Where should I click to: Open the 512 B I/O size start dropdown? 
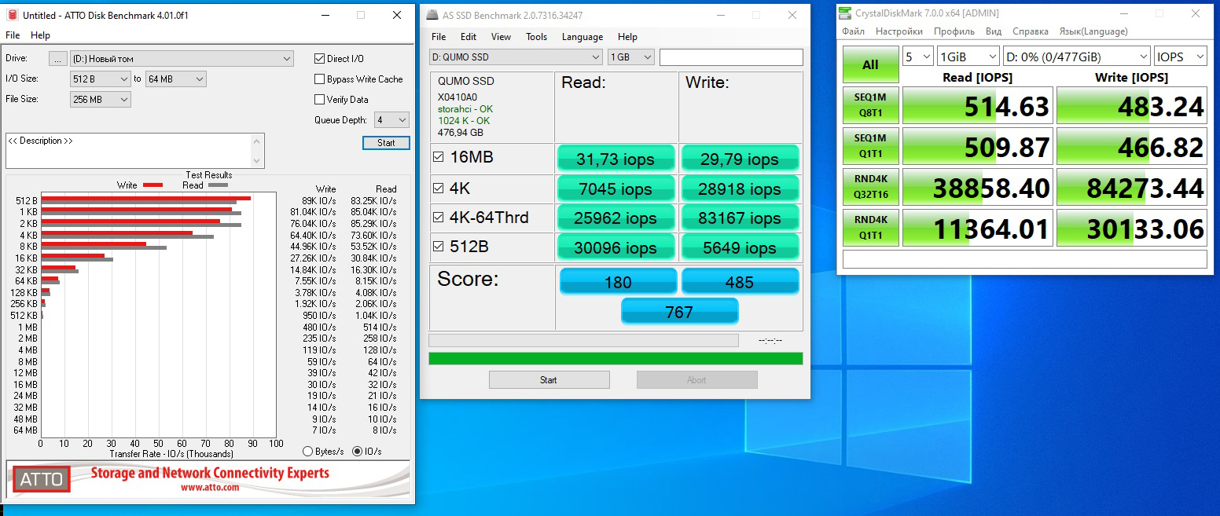(101, 79)
